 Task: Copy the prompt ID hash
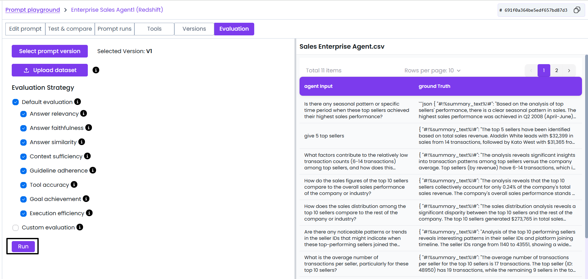tap(577, 10)
